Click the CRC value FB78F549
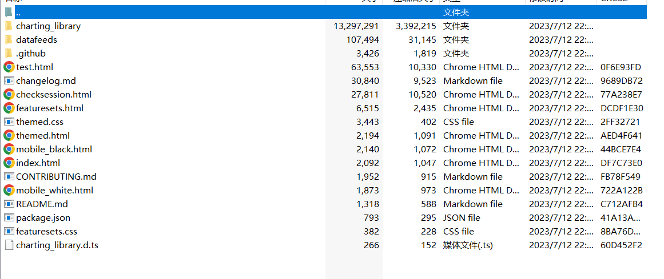 tap(621, 177)
